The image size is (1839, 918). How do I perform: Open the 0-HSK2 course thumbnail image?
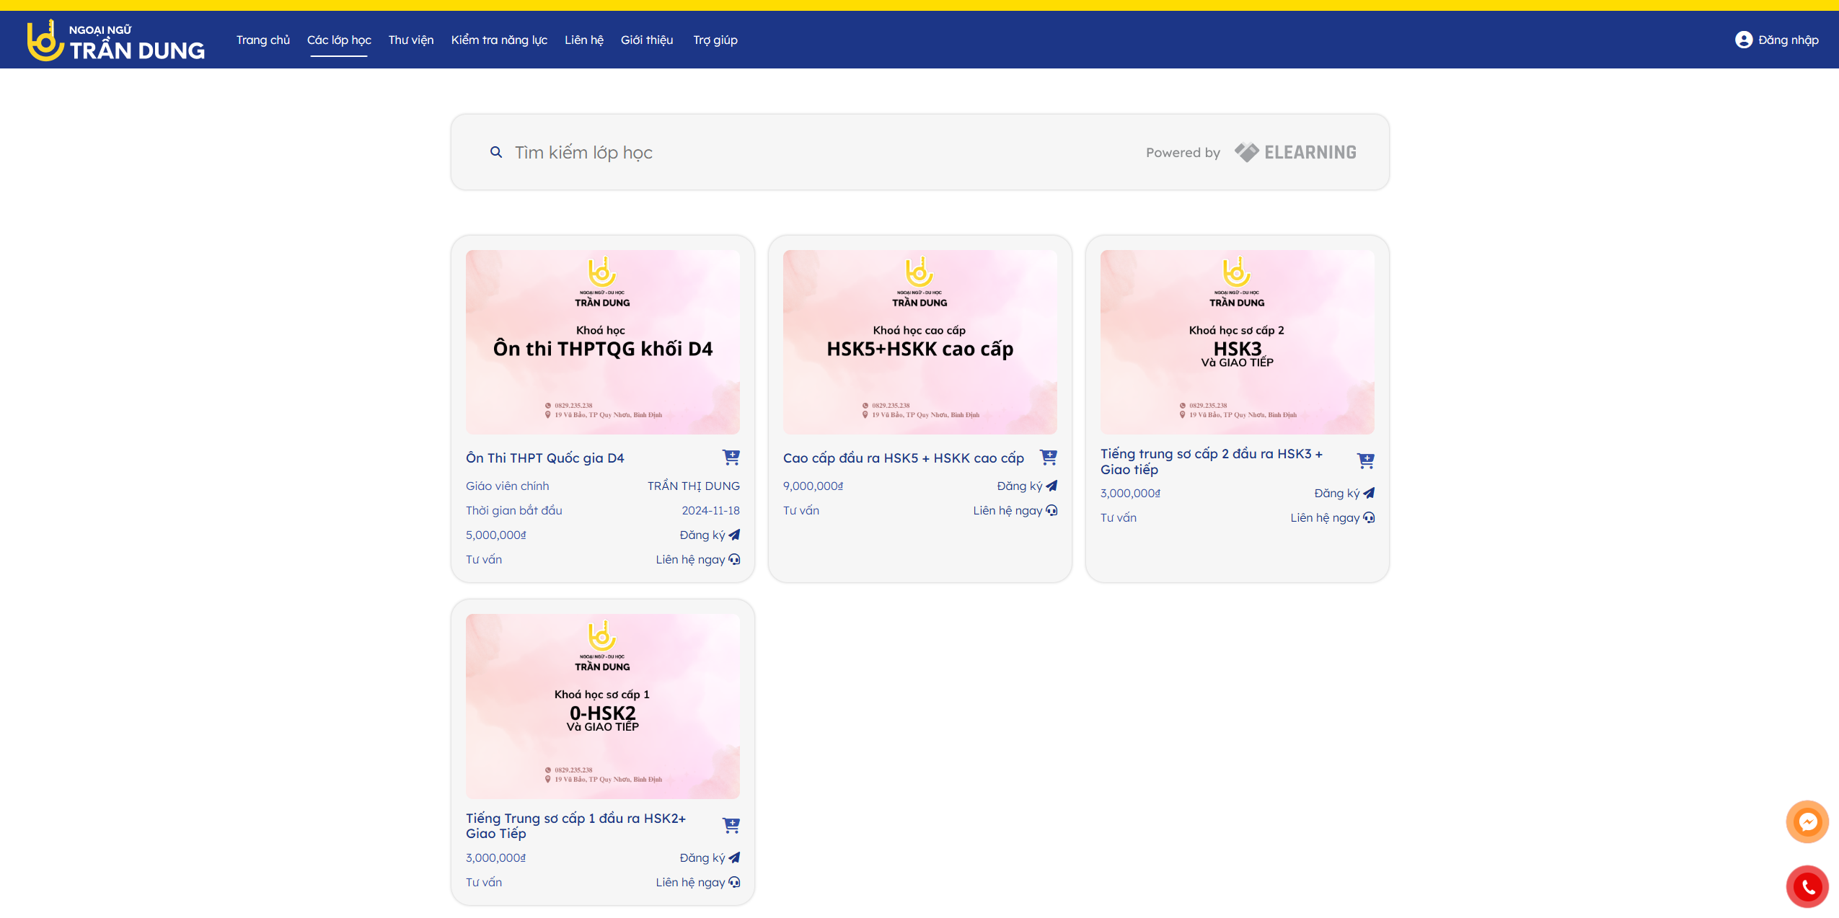602,705
